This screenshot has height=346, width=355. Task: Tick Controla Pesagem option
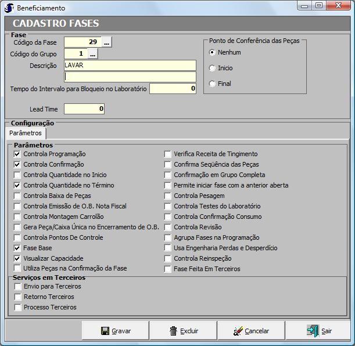click(168, 196)
